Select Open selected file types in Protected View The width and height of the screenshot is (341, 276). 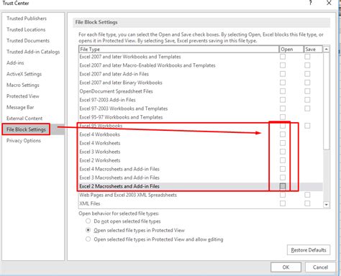point(88,230)
